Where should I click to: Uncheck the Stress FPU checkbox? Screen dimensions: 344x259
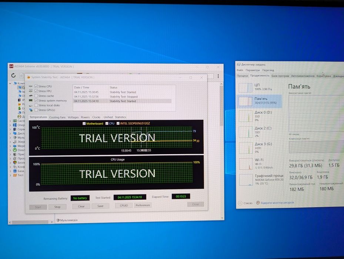(36, 91)
